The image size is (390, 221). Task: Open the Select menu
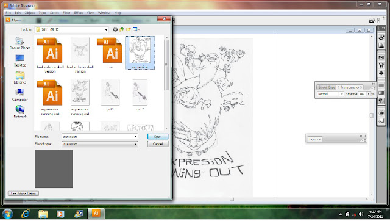pos(54,13)
